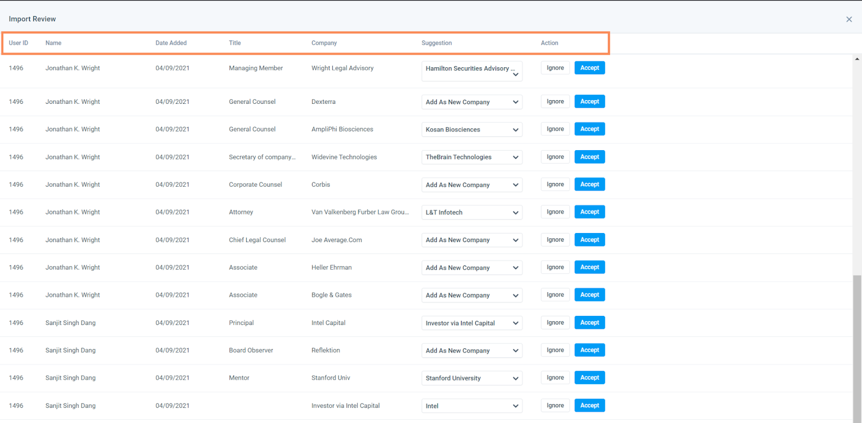Accept the Investor via Intel Capital row

click(x=589, y=405)
